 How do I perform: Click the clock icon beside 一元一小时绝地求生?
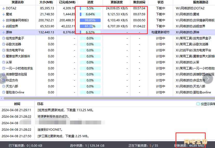tap(4, 68)
